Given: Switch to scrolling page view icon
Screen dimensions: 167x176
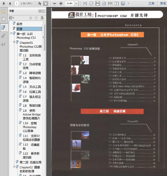Looking at the screenshot, I should pyautogui.click(x=85, y=3).
